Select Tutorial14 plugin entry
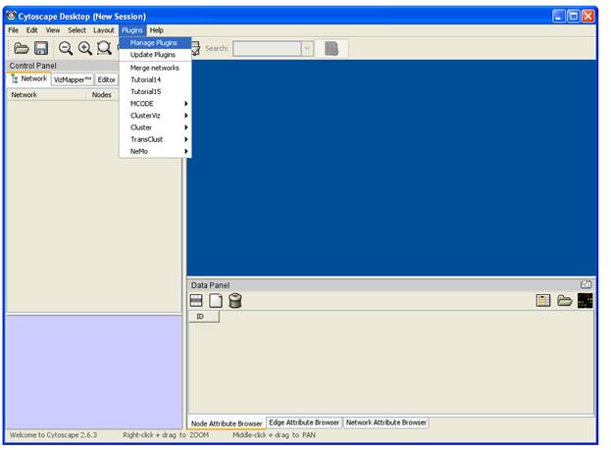Image resolution: width=611 pixels, height=450 pixels. [155, 79]
